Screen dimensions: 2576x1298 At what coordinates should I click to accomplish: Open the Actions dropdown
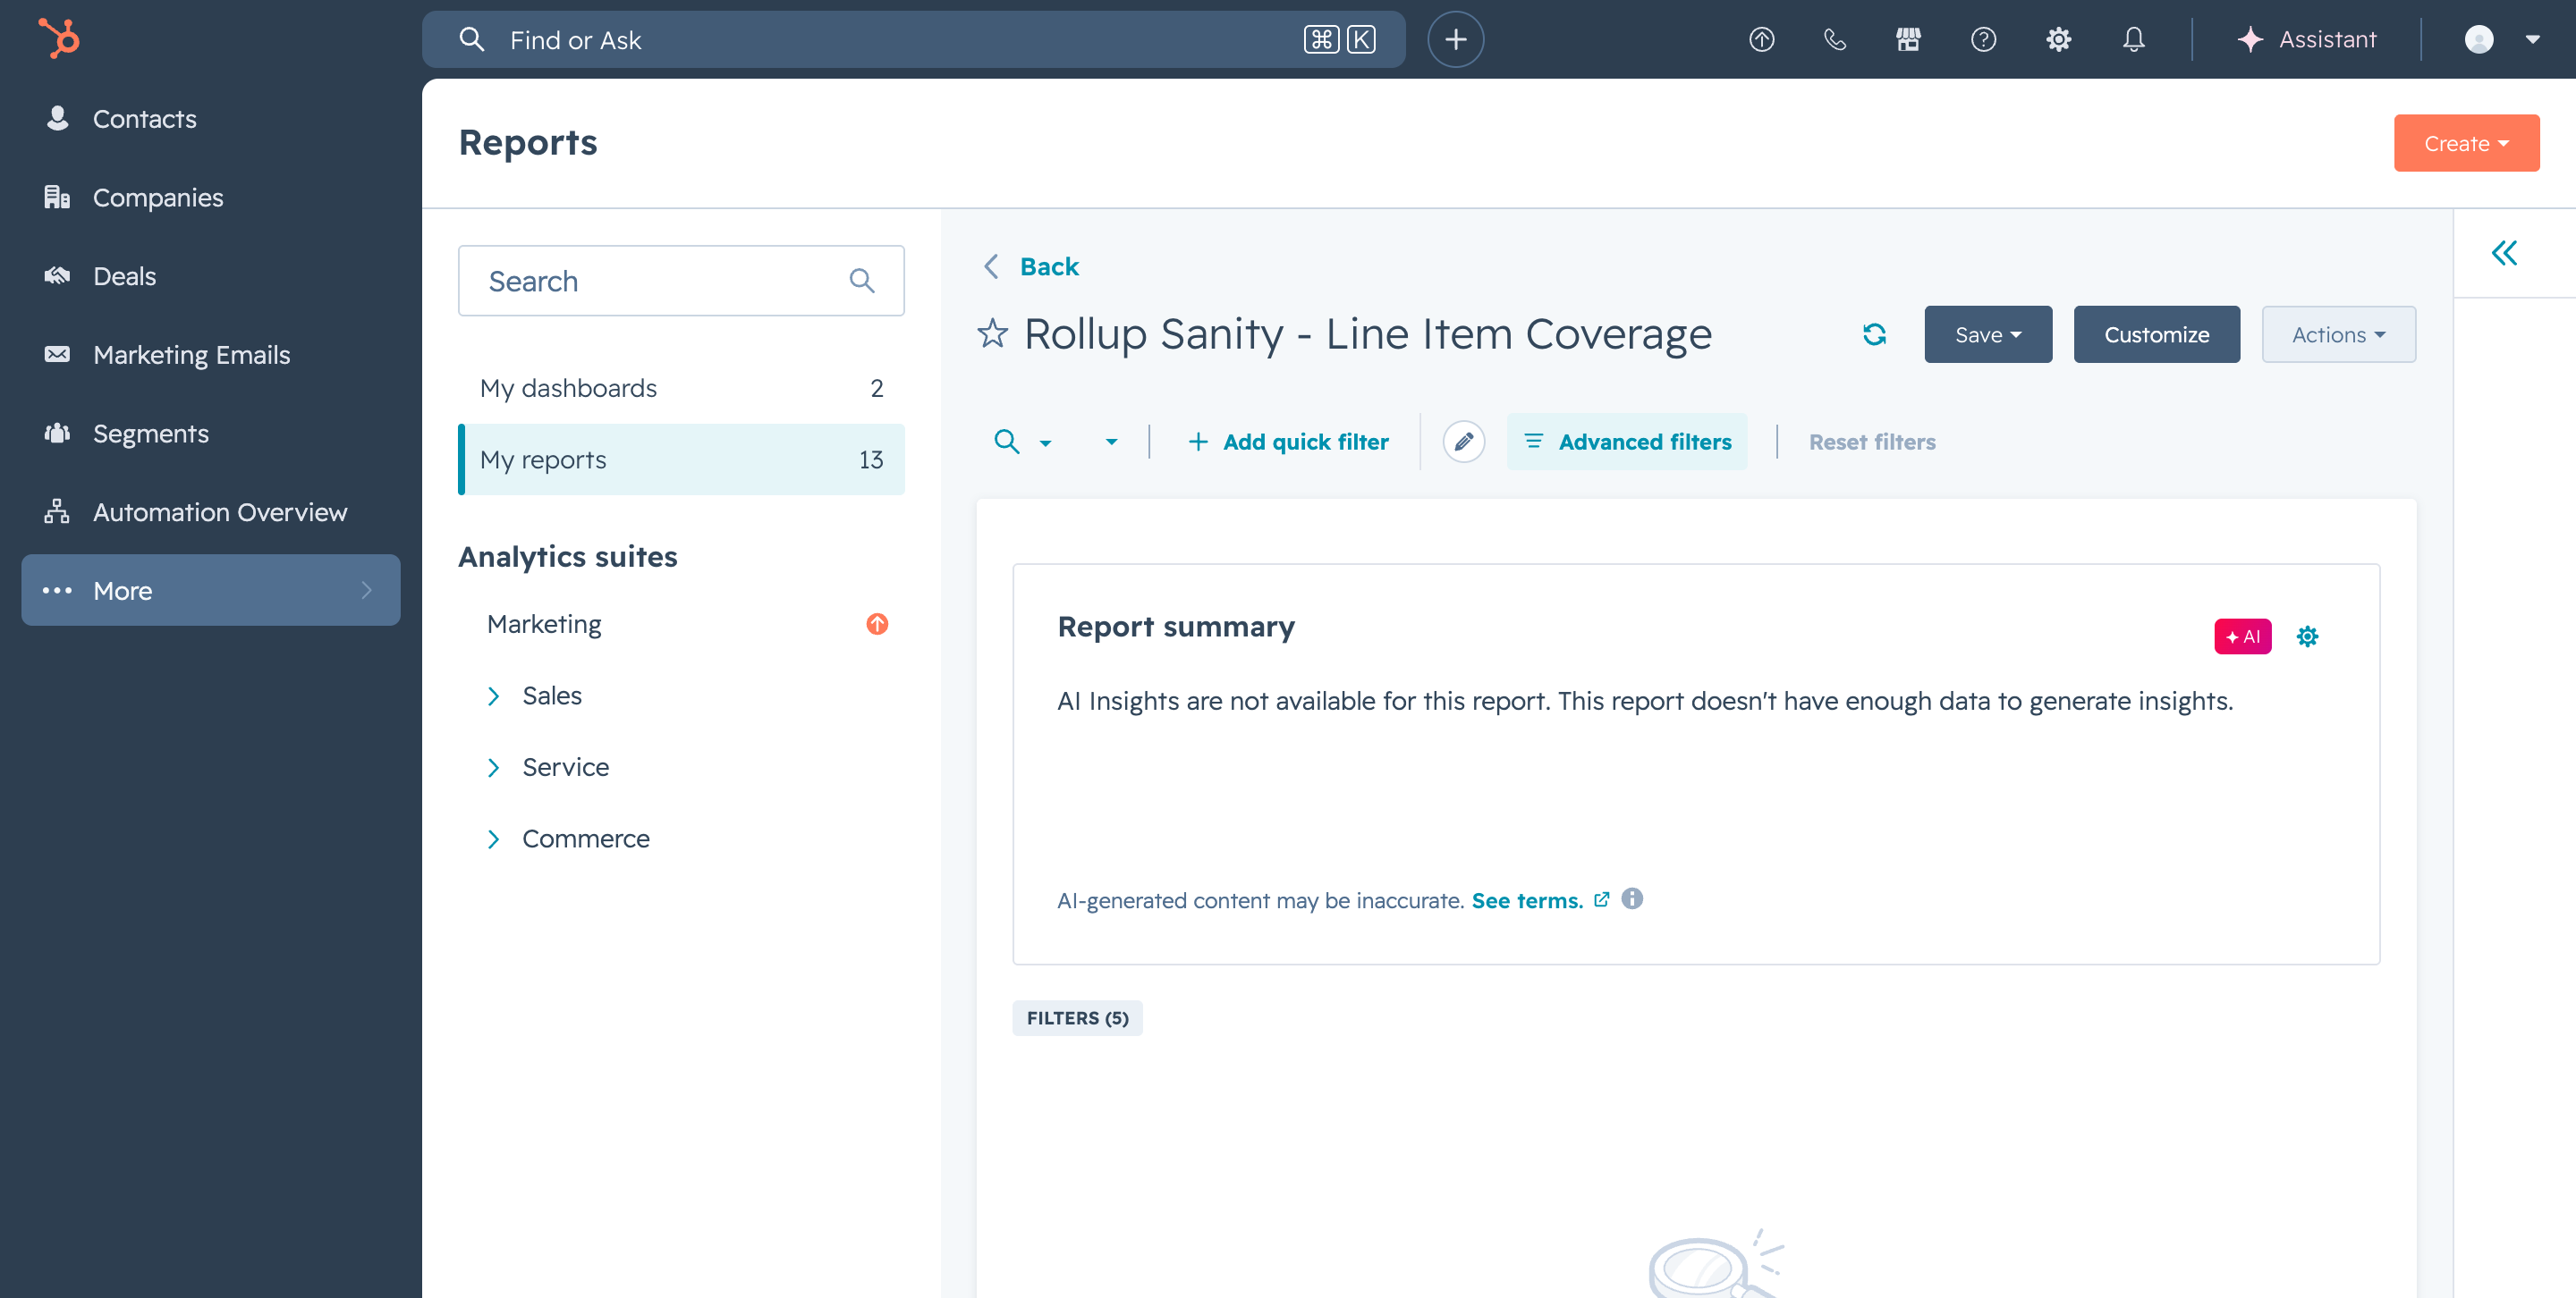point(2338,333)
